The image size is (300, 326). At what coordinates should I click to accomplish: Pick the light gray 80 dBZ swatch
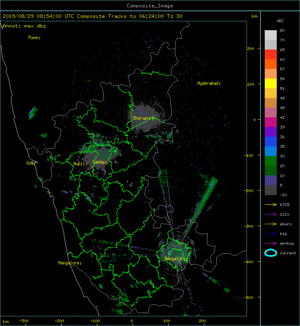click(271, 35)
